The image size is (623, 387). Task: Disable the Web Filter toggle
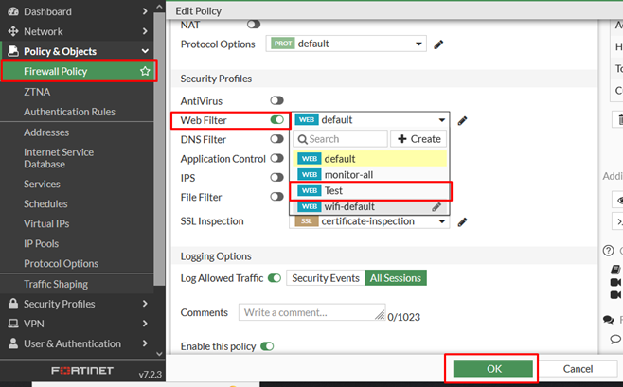(277, 120)
